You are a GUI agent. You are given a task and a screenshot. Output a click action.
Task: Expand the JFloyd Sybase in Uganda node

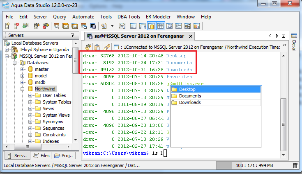pos(7,50)
